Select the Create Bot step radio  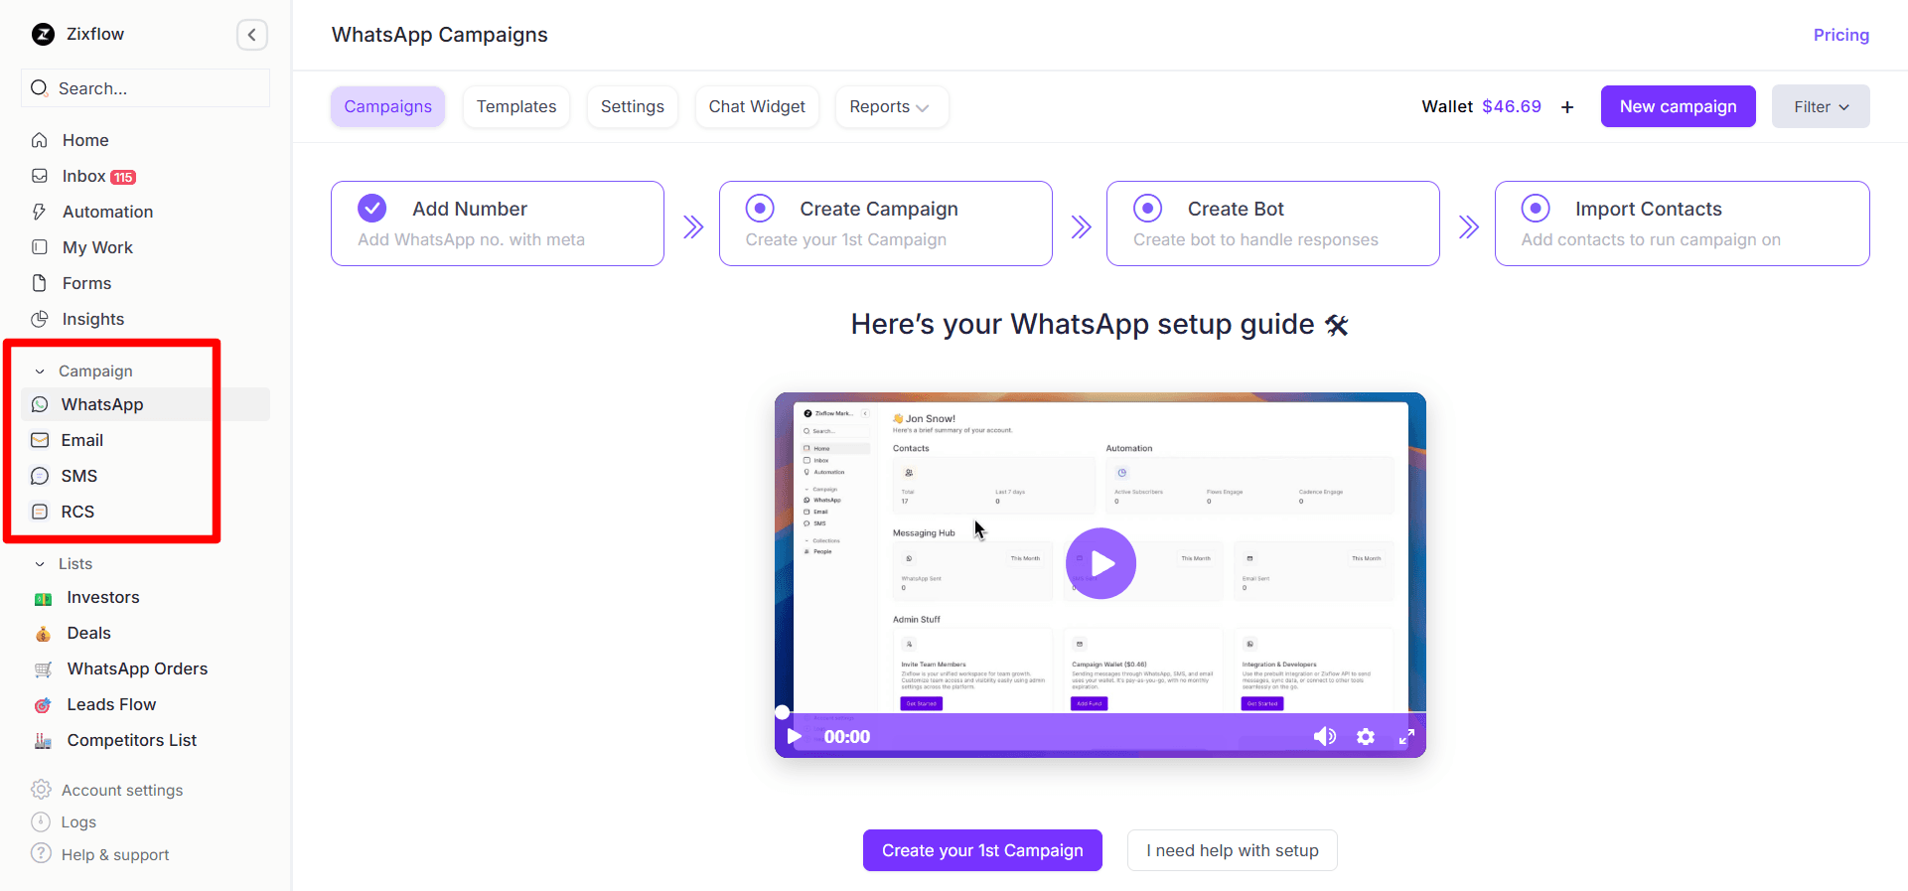[x=1147, y=209]
